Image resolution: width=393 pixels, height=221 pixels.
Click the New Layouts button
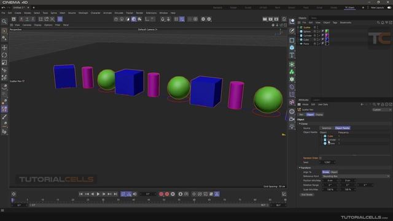click(x=377, y=7)
